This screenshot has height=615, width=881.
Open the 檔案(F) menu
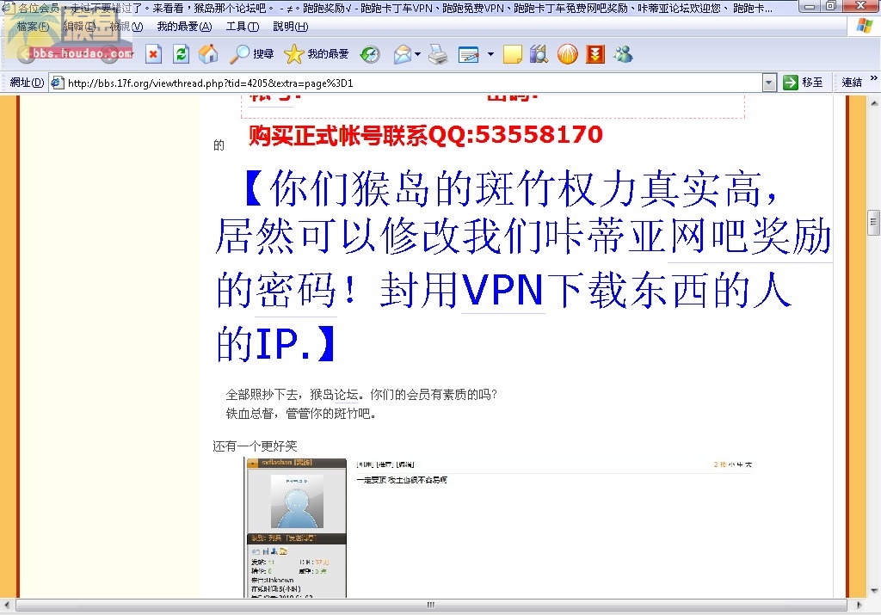coord(33,27)
